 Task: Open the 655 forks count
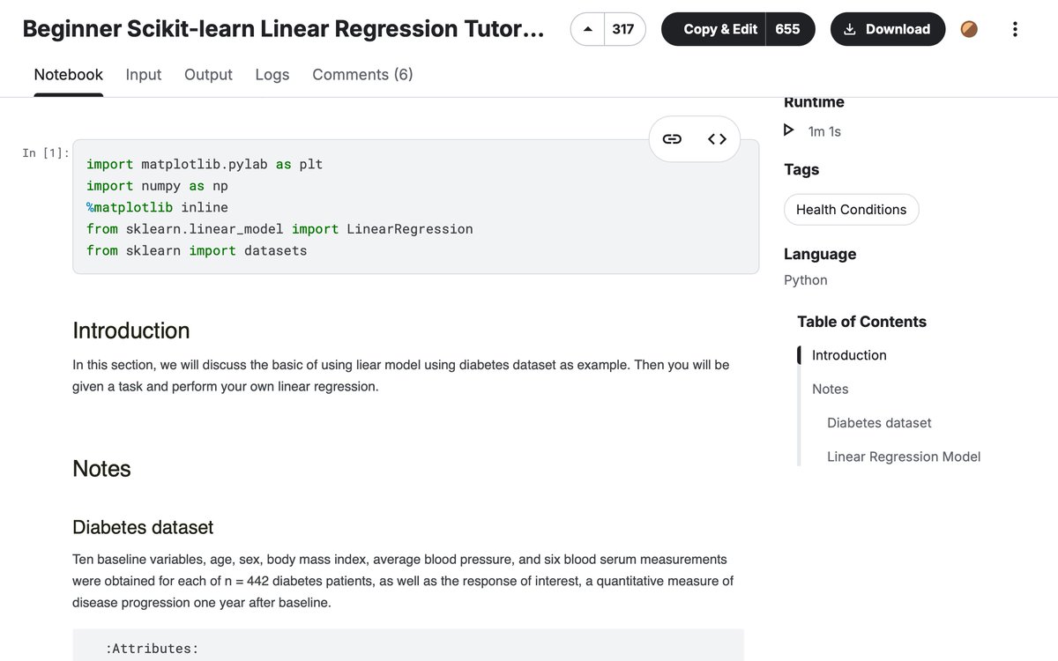point(788,29)
